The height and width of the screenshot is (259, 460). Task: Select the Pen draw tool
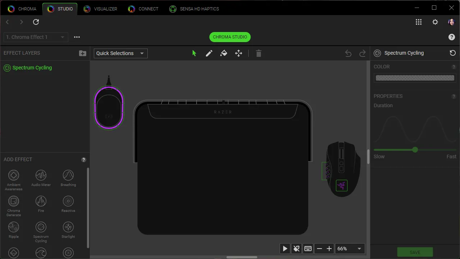209,53
